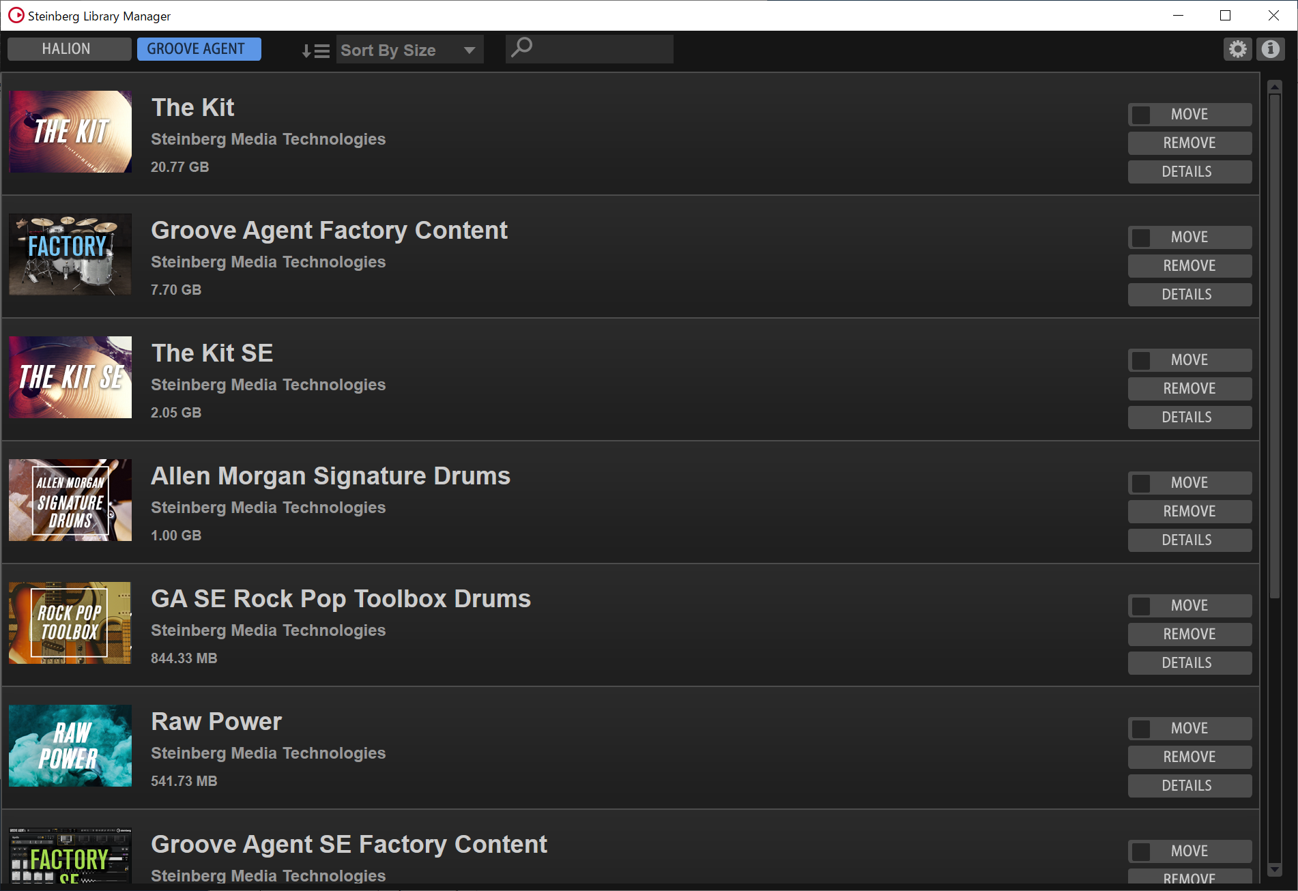Toggle the sort order icon

[315, 50]
